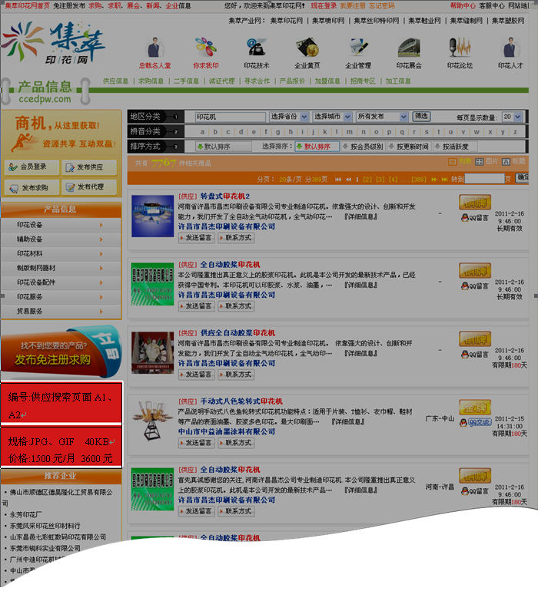Open the 选择城市 city dropdown
The image size is (538, 591).
[332, 117]
